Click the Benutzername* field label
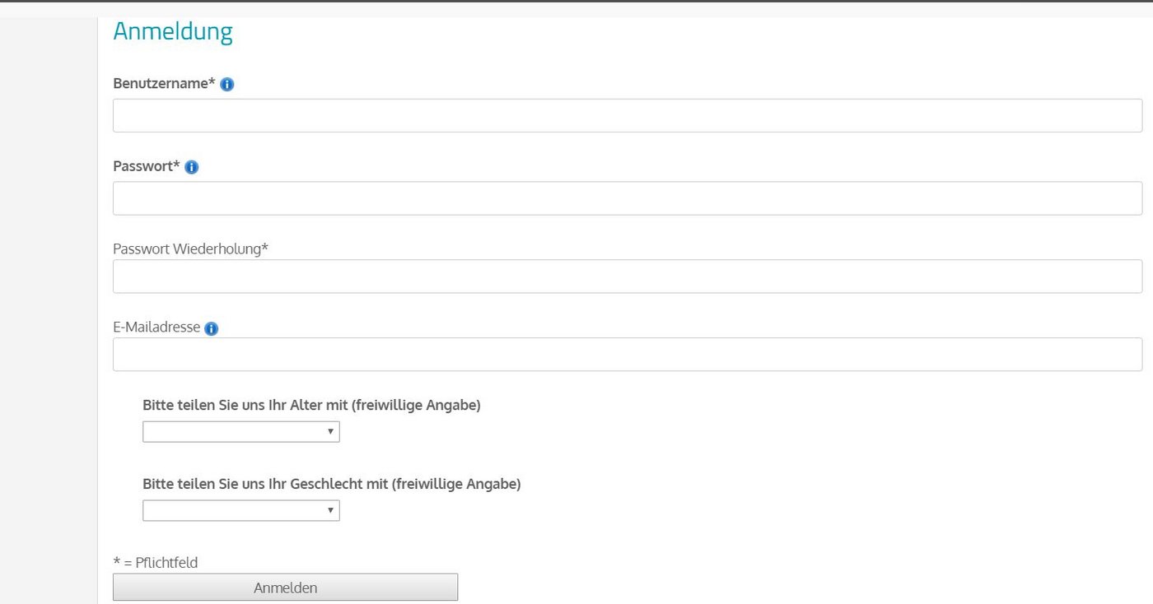 (x=164, y=83)
